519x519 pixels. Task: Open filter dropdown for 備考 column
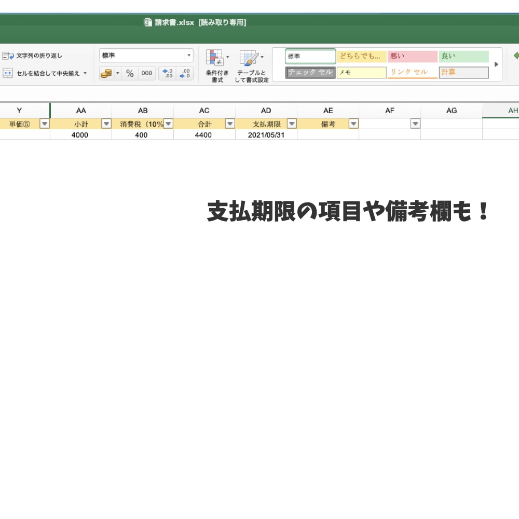point(353,124)
